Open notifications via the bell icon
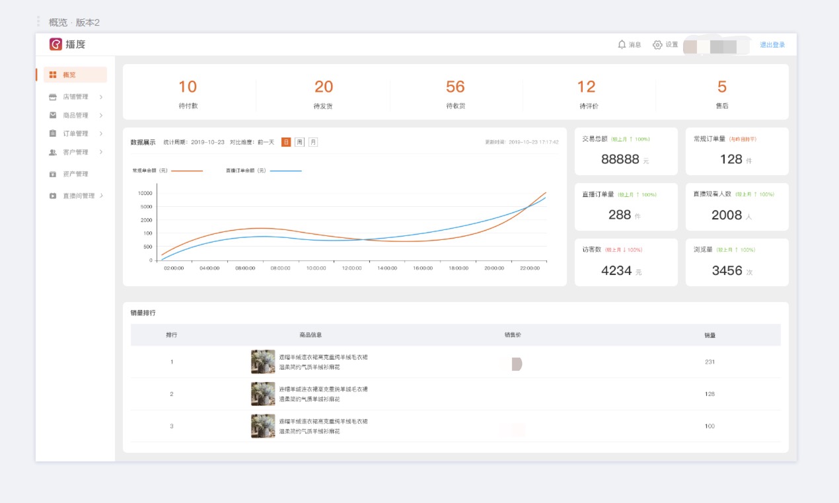This screenshot has width=839, height=503. [x=622, y=44]
